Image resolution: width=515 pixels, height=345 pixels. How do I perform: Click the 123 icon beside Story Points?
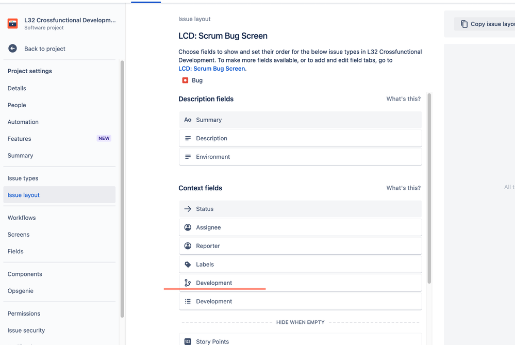(188, 342)
